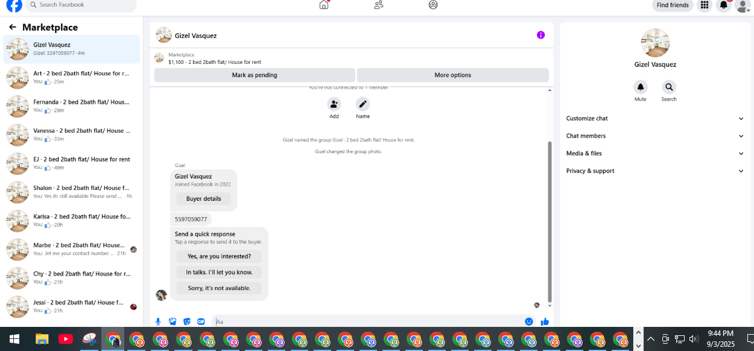This screenshot has height=351, width=754.
Task: Open the apps grid menu icon
Action: pos(704,5)
